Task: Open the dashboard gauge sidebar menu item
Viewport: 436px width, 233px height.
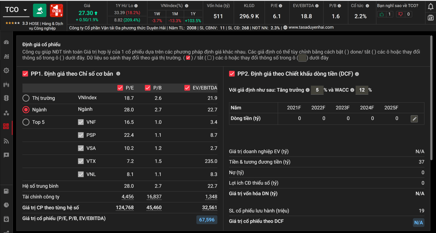Action: pyautogui.click(x=6, y=42)
